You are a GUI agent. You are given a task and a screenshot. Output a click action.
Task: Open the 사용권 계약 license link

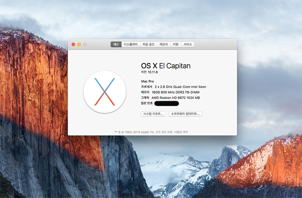pos(180,132)
